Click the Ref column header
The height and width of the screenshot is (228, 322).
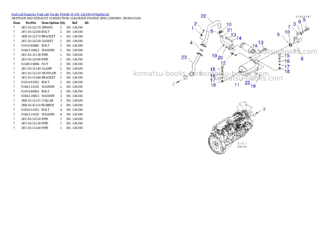tap(75, 23)
